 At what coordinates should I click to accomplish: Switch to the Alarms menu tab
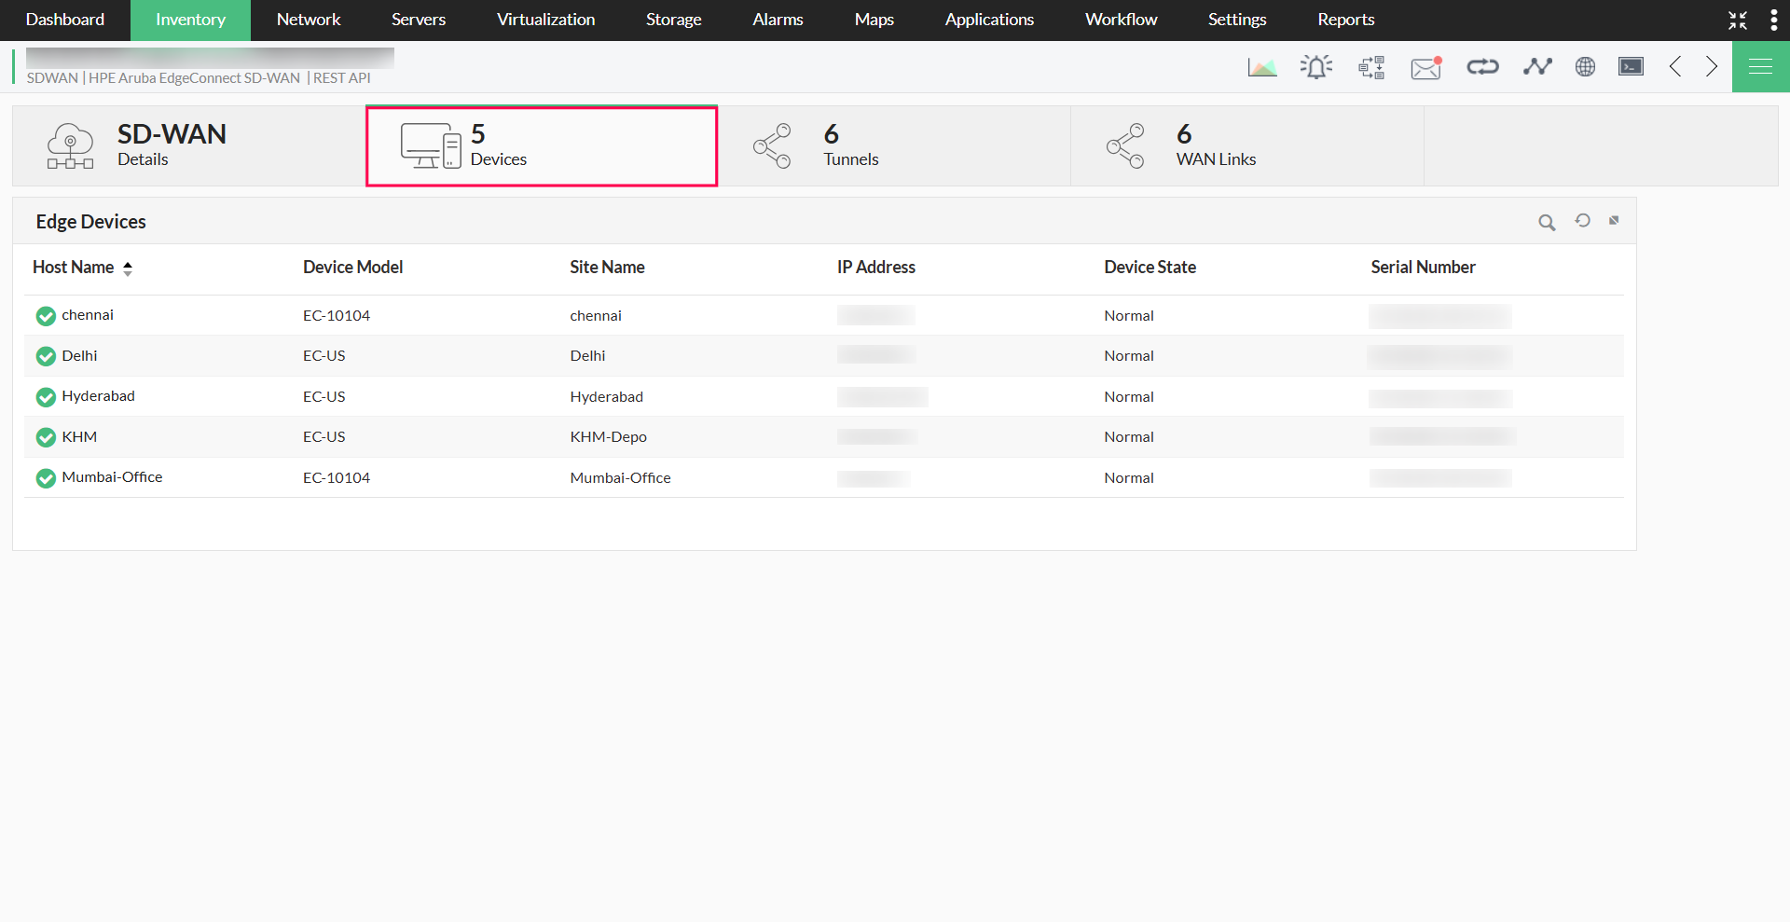coord(778,20)
